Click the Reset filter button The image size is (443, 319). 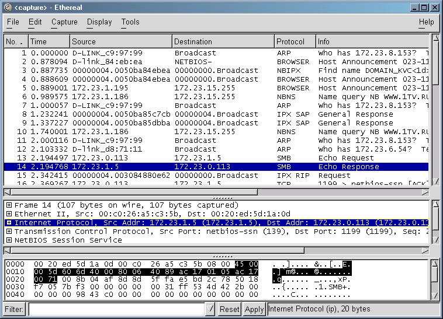tap(230, 309)
